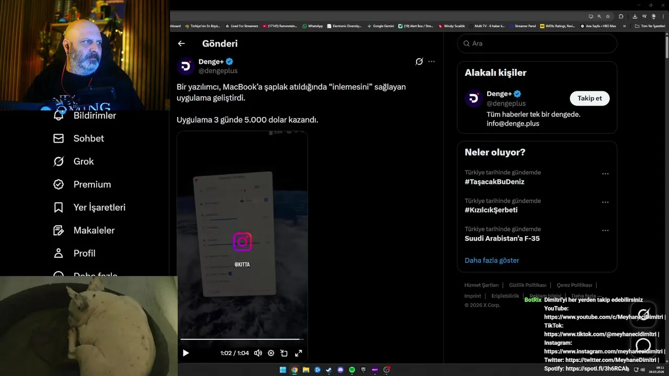
Task: Open the #TaşacakBuDeniz trend
Action: point(494,182)
